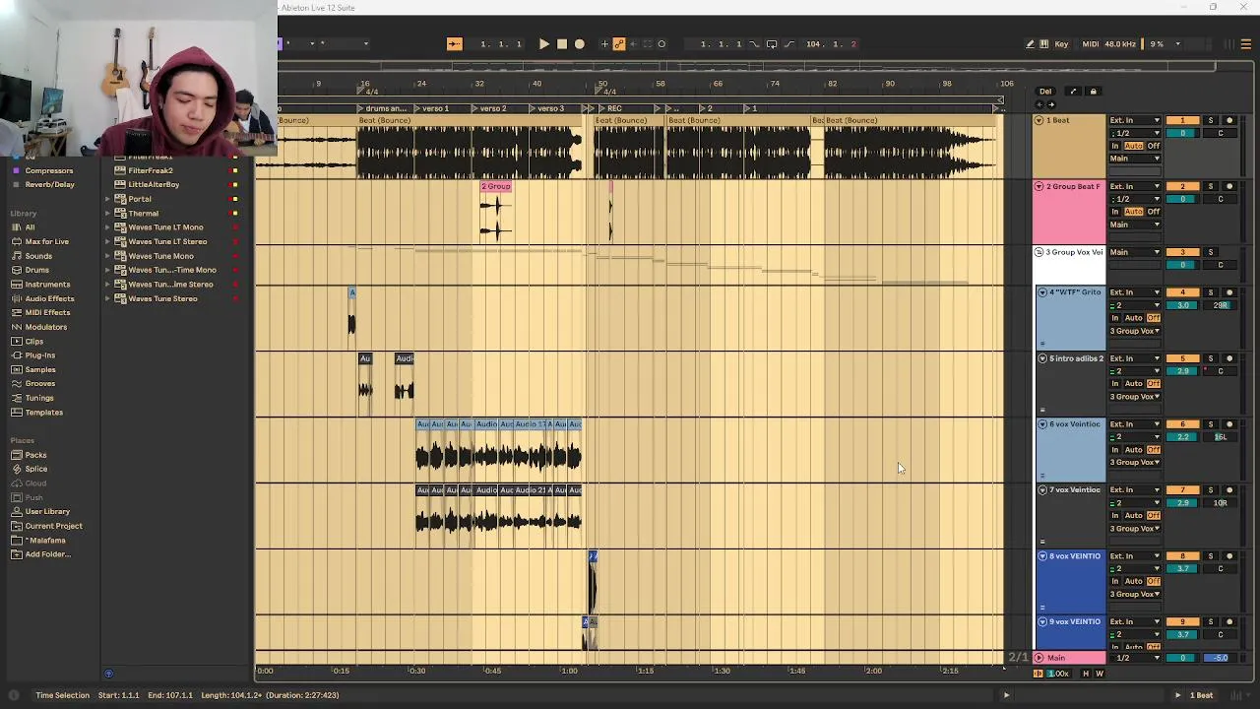Open Current Project place
Image resolution: width=1260 pixels, height=709 pixels.
click(x=53, y=526)
